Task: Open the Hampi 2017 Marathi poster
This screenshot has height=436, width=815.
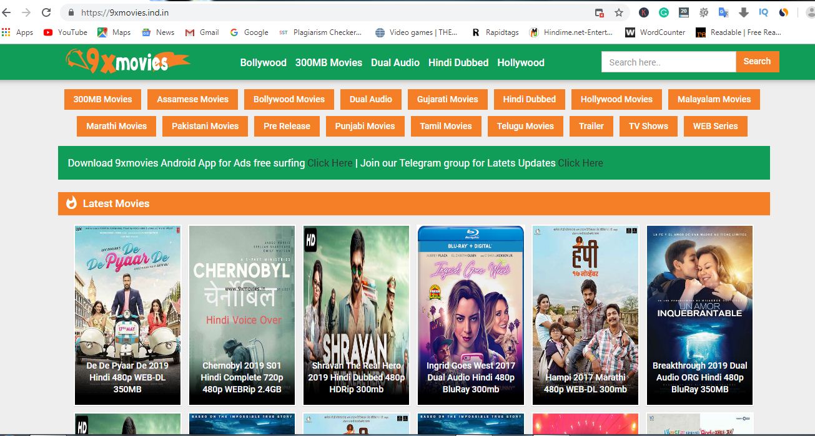Action: (585, 315)
